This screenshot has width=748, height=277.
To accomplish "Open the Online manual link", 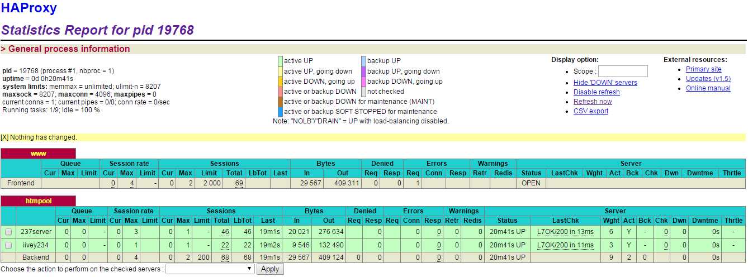I will 708,88.
